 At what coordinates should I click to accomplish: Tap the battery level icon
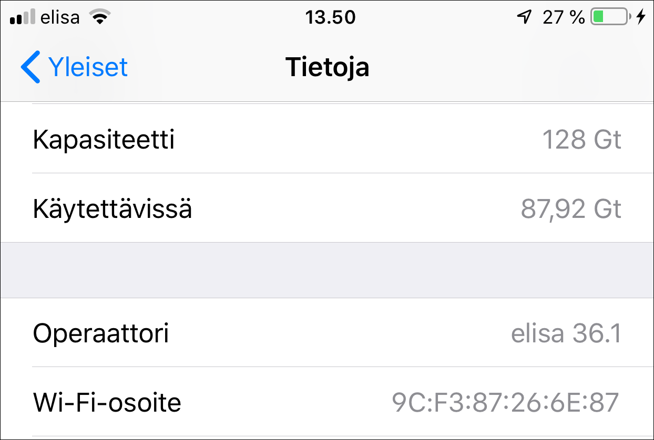(x=610, y=17)
